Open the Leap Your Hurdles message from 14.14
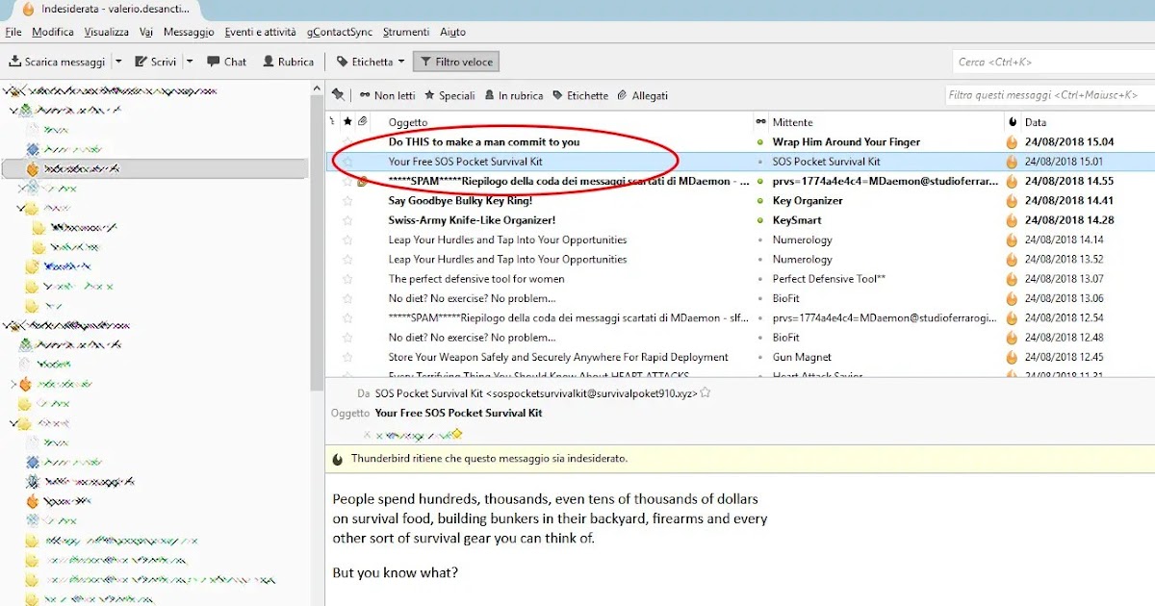 [507, 240]
